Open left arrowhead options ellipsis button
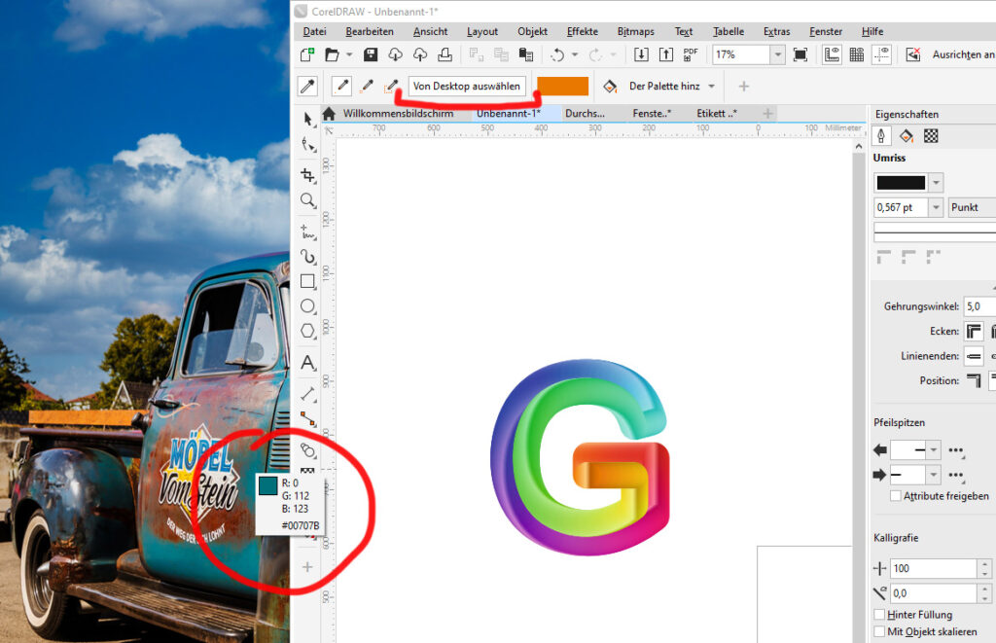The image size is (996, 643). [956, 450]
